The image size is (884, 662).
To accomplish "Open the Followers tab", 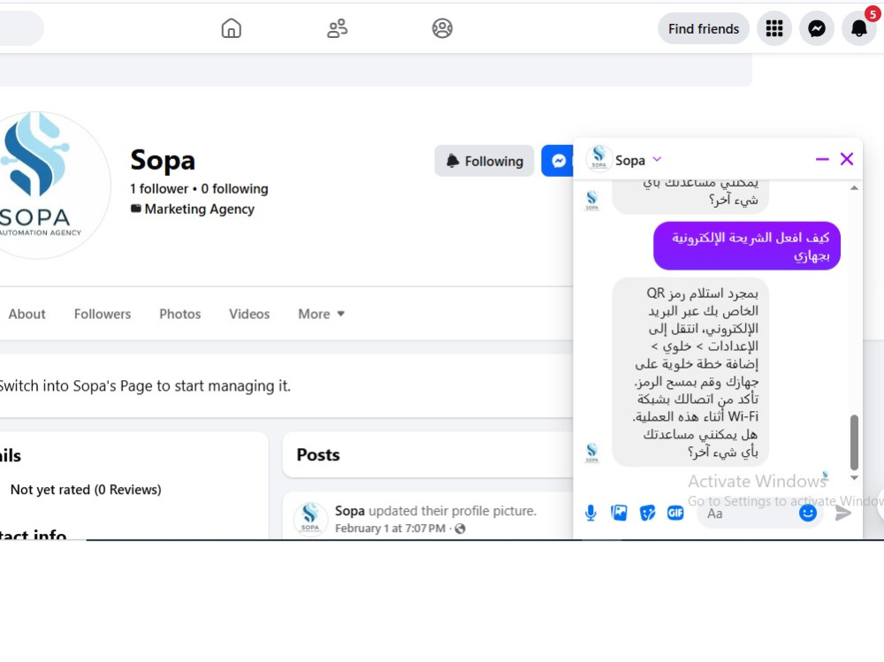I will coord(103,314).
